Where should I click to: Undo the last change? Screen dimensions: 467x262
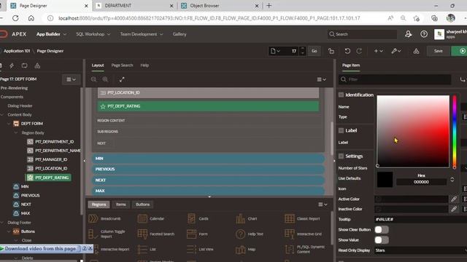pyautogui.click(x=347, y=51)
